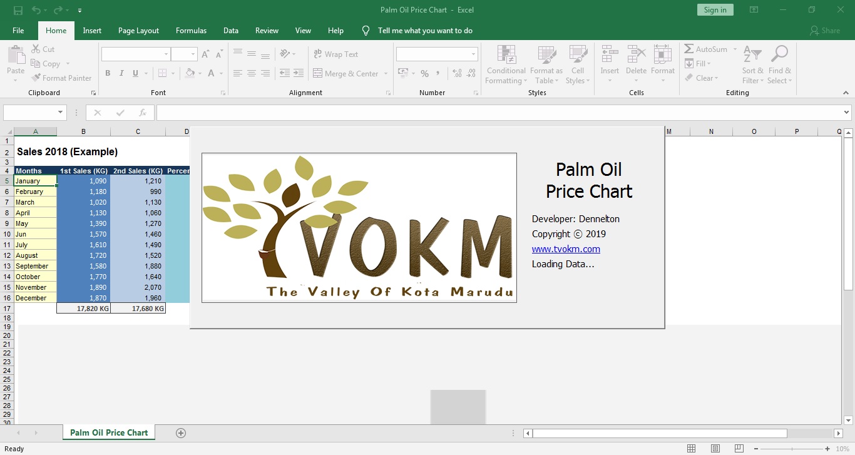855x455 pixels.
Task: Click the Enter checkmark in formula bar
Action: point(120,113)
